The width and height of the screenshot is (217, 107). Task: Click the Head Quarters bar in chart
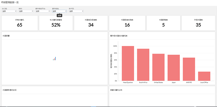pyautogui.click(x=128, y=63)
